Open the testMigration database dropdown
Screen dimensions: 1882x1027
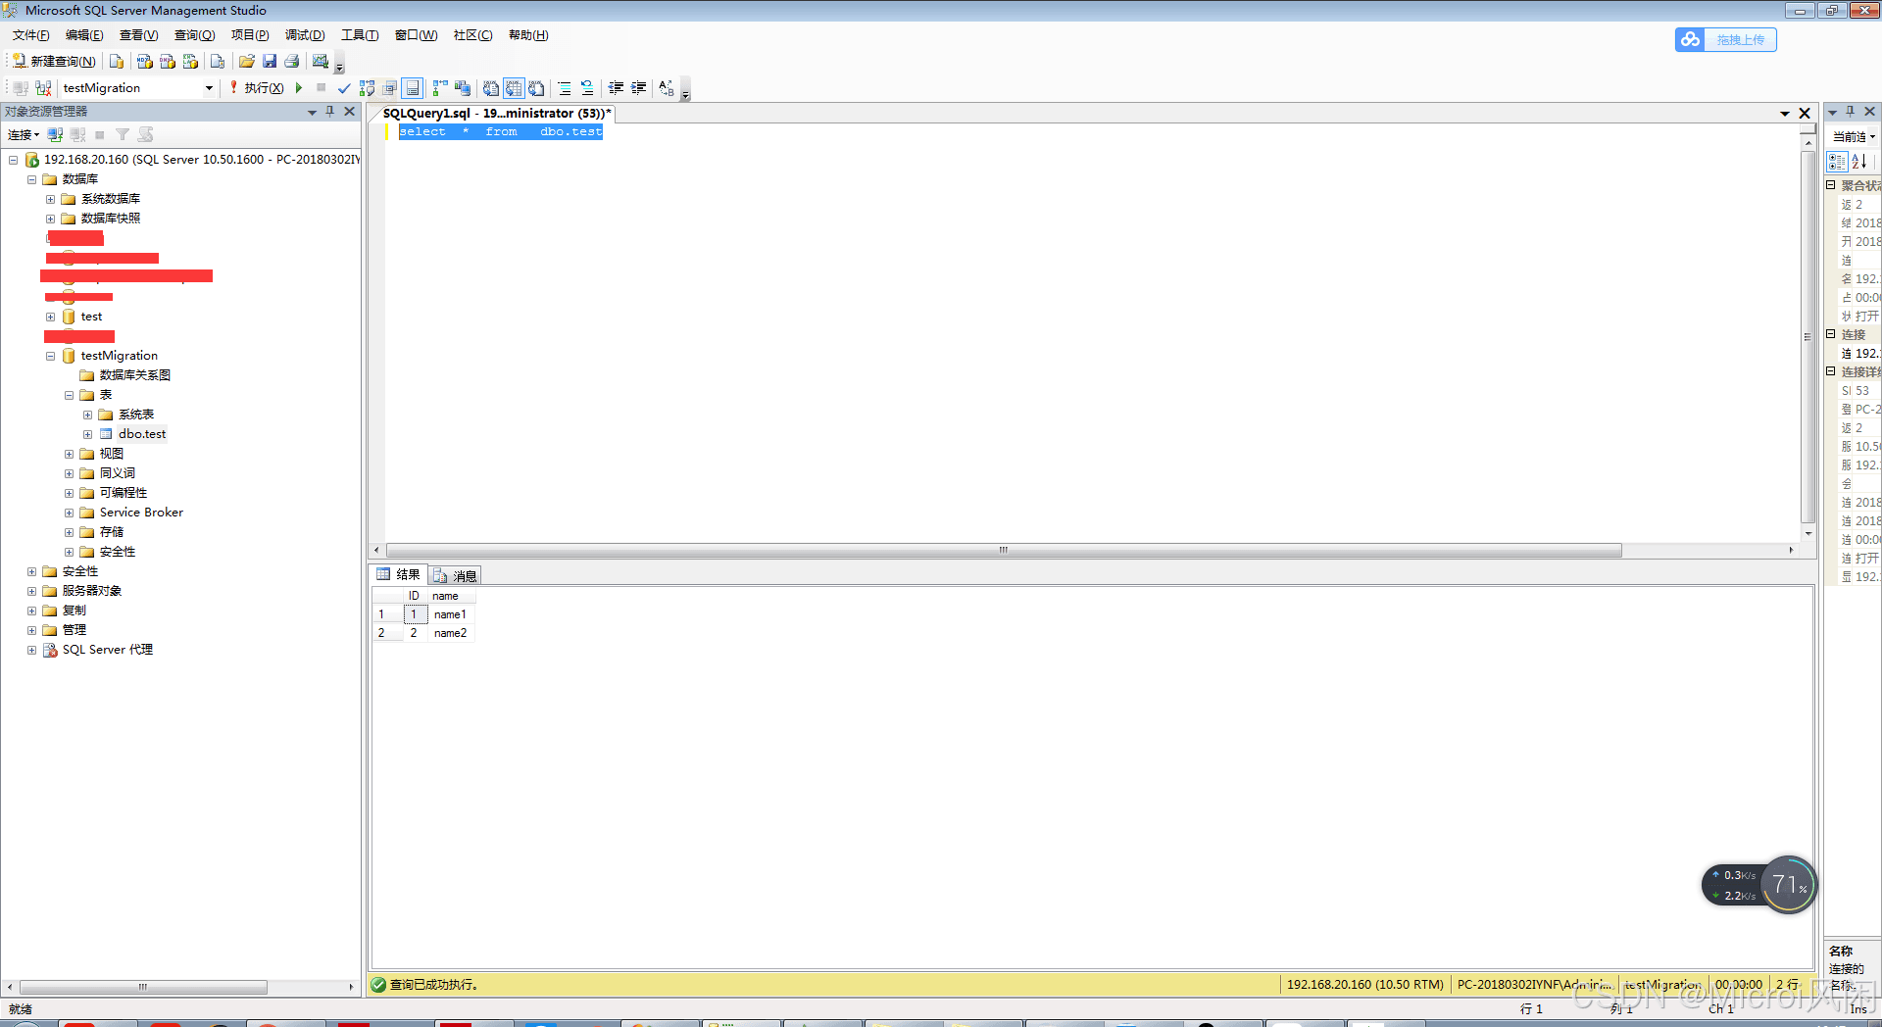[x=209, y=88]
